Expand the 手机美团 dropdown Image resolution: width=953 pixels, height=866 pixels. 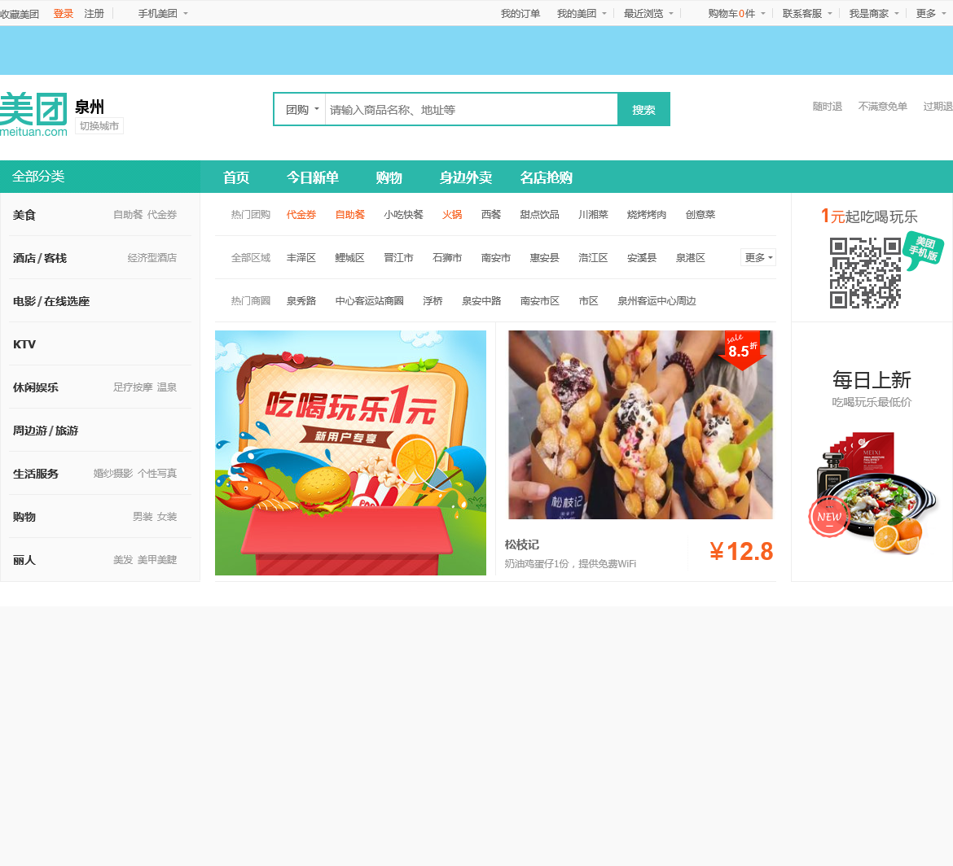pos(162,13)
